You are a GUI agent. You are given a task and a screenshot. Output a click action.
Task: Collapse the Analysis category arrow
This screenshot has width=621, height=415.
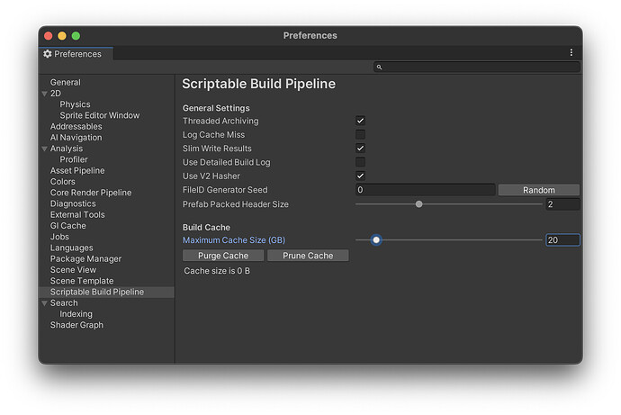coord(44,149)
